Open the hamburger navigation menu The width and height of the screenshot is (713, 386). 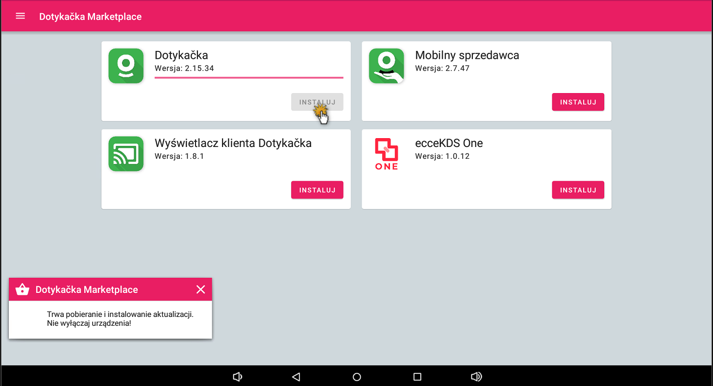(x=20, y=16)
